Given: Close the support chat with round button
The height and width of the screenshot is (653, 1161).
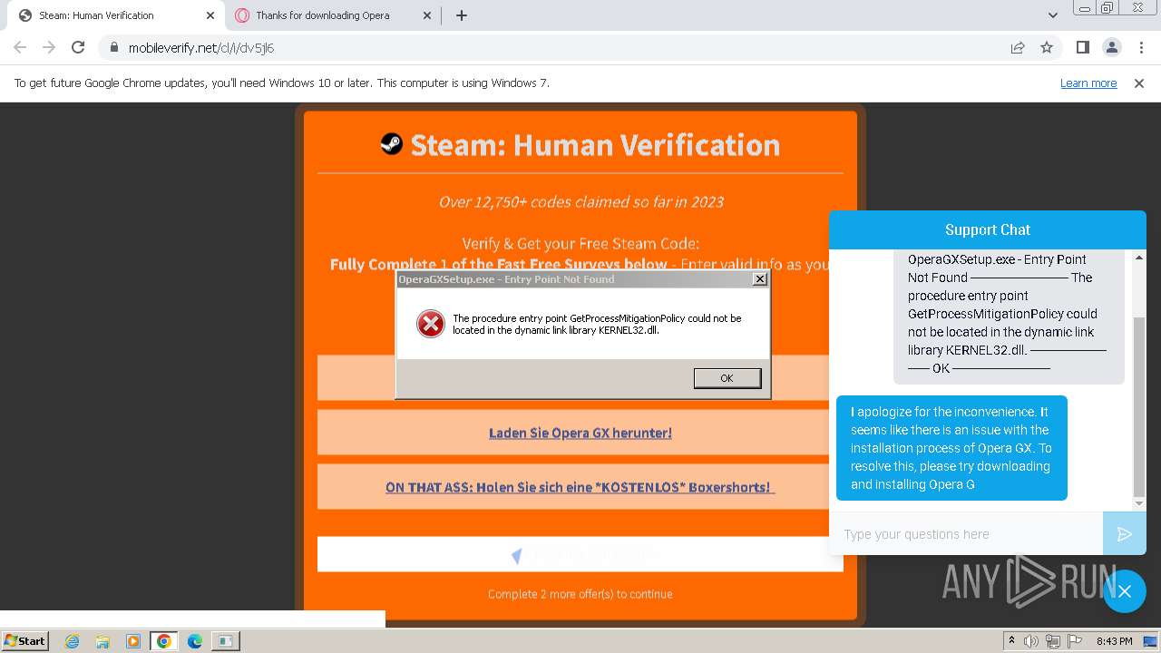Looking at the screenshot, I should (x=1125, y=591).
